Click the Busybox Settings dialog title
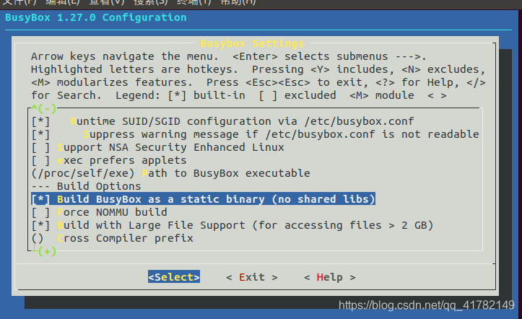The image size is (522, 319). 252,43
